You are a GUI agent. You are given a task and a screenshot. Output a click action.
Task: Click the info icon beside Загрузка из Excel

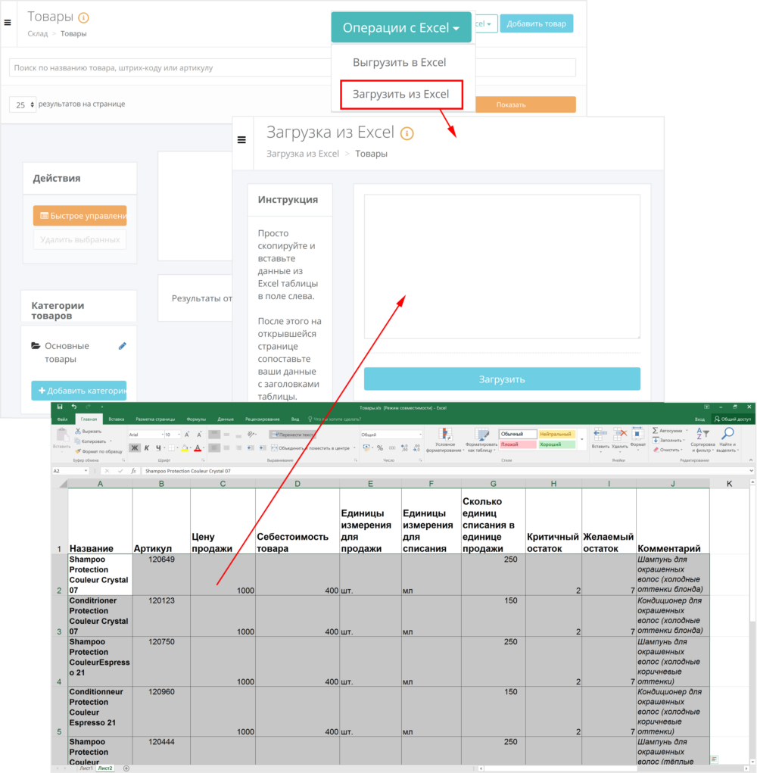point(407,133)
